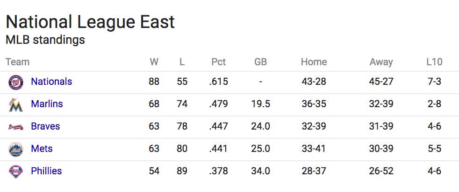This screenshot has height=192, width=459.
Task: Open the Phillies team link
Action: [x=46, y=171]
